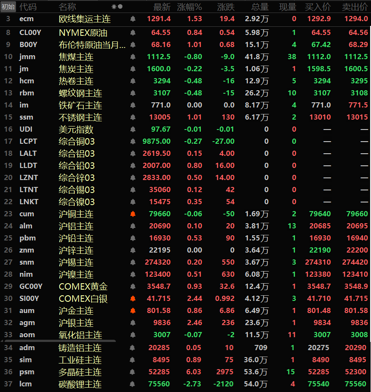Select the 铁矿石主连 contract name
This screenshot has height=392, width=371.
point(80,105)
